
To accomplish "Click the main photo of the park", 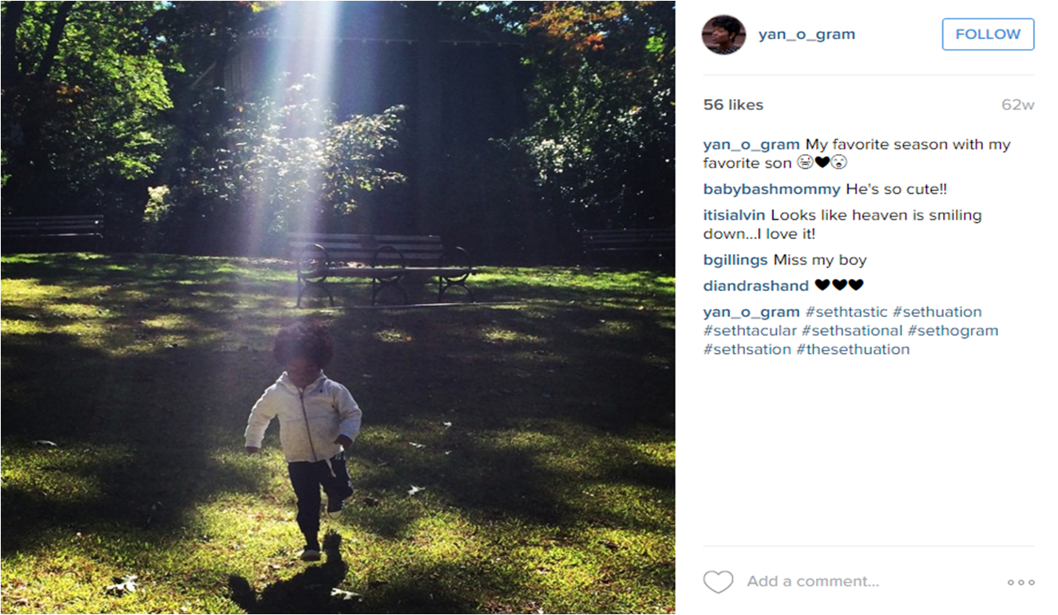I will [338, 307].
